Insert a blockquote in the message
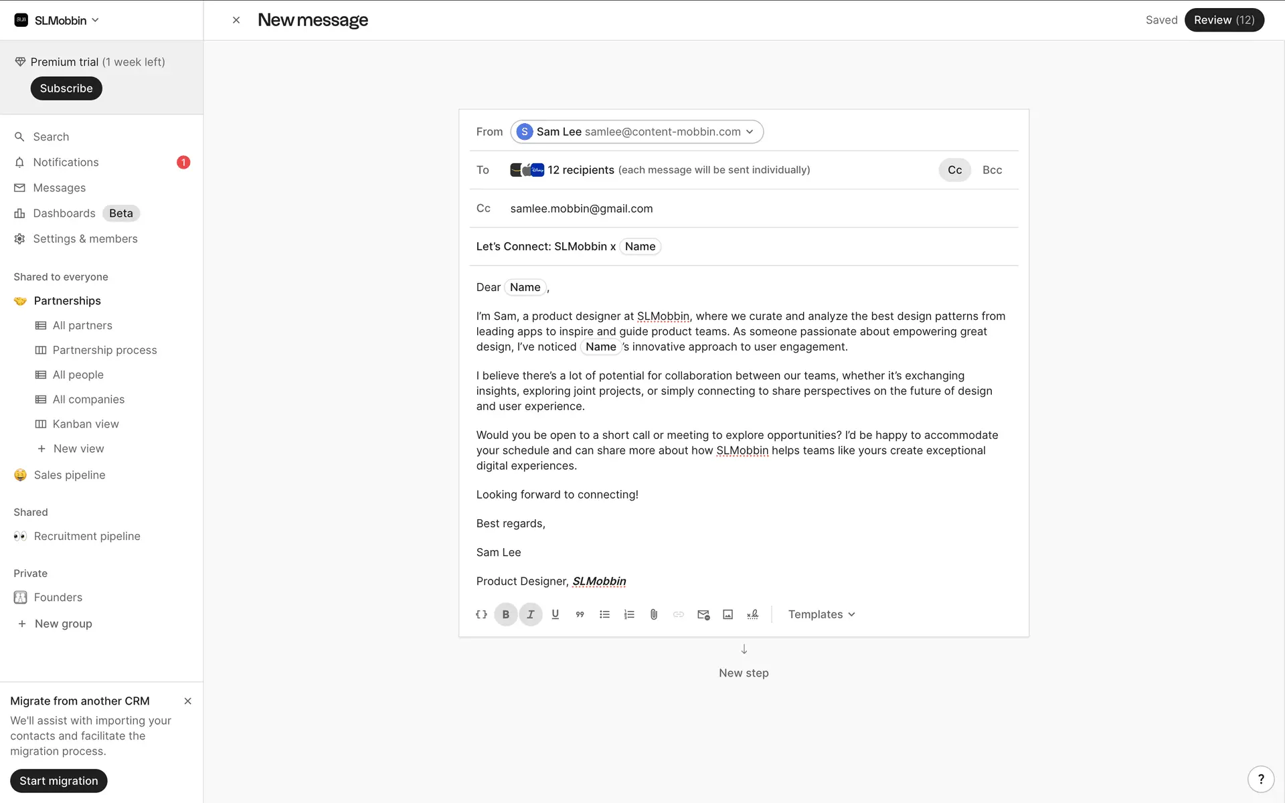 click(x=580, y=614)
